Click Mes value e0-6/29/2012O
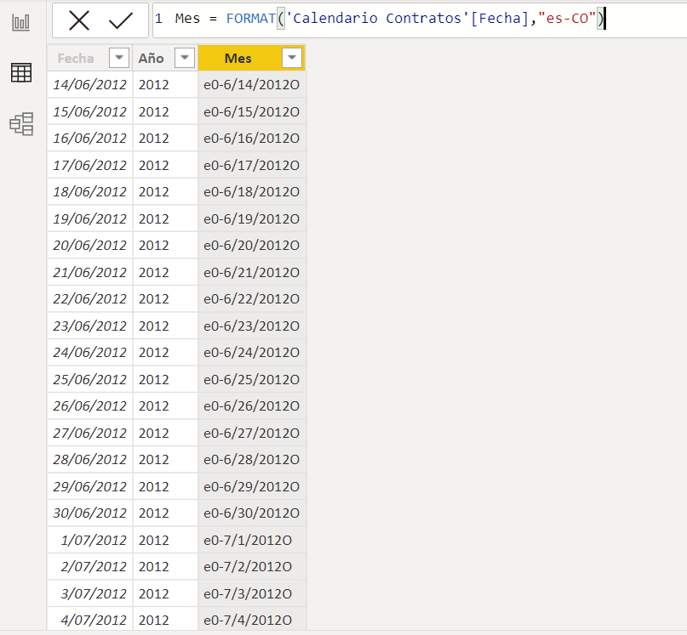 pos(252,486)
